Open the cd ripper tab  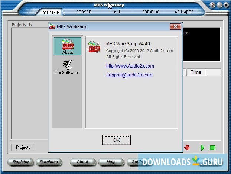tap(184, 12)
